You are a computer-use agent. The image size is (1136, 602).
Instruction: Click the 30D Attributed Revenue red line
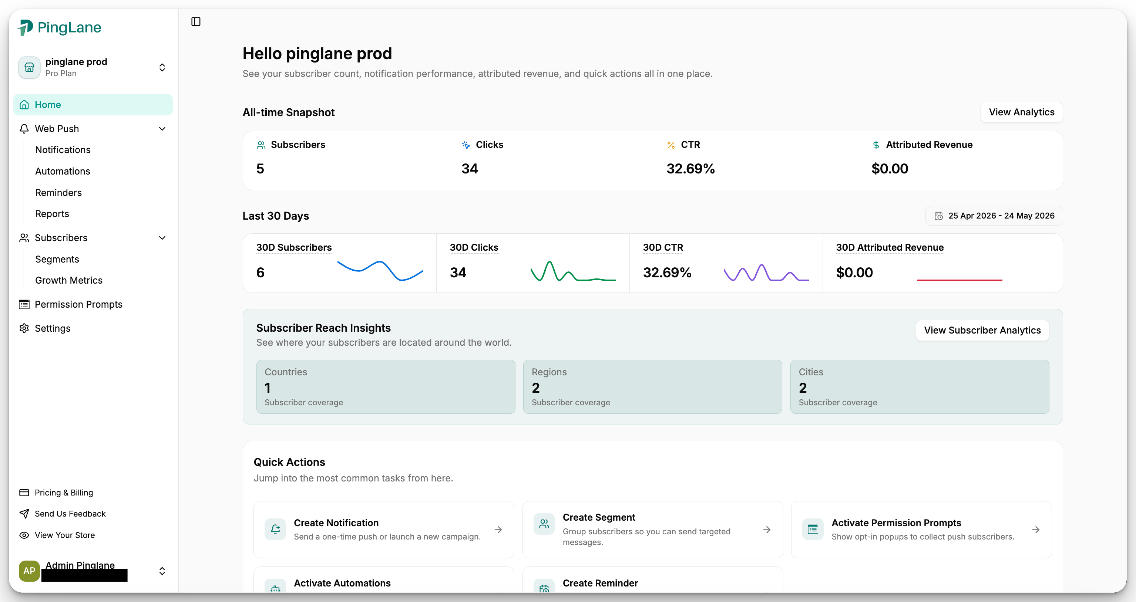coord(959,280)
